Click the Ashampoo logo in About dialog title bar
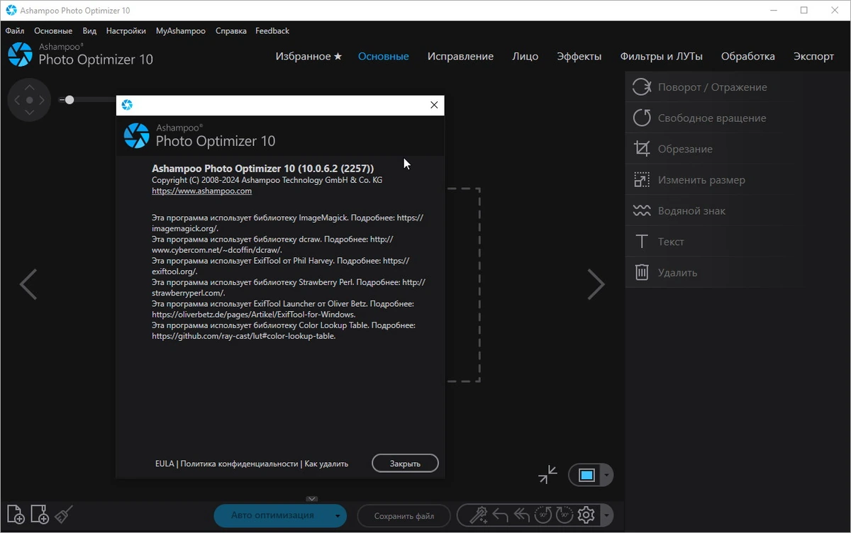The height and width of the screenshot is (533, 851). tap(127, 105)
